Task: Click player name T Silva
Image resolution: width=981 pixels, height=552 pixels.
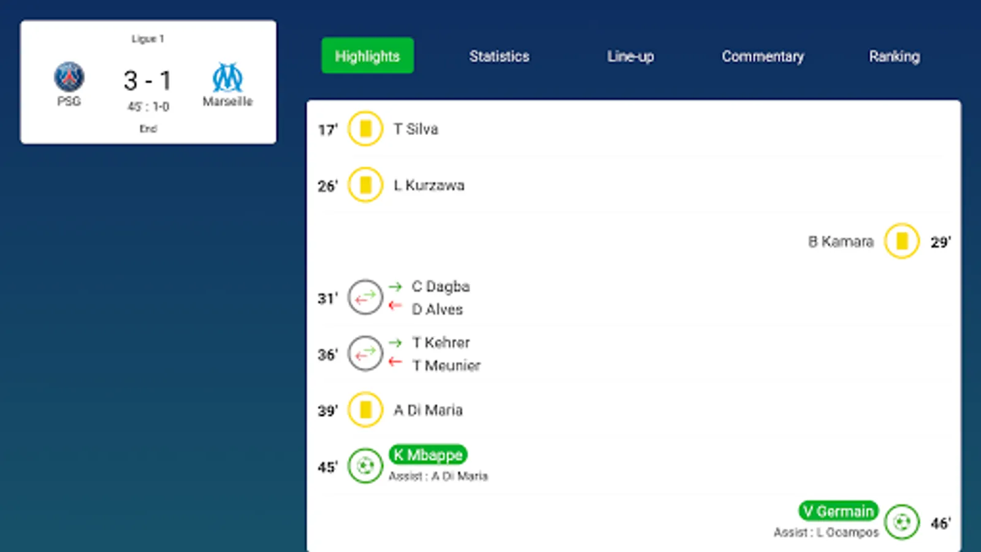Action: tap(416, 129)
